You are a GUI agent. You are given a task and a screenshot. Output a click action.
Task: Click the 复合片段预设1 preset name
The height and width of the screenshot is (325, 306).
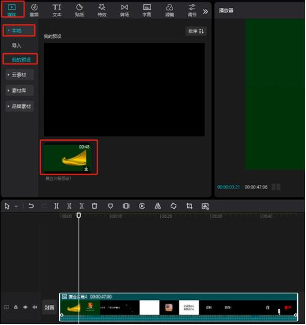(58, 179)
